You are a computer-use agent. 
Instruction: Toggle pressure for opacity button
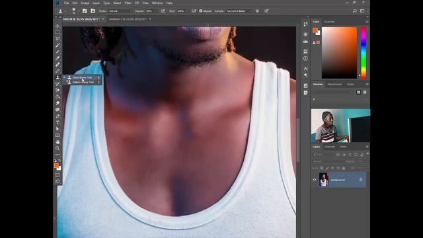[163, 11]
